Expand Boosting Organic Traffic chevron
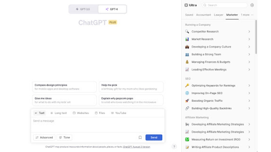Viewport: 271px width, 152px height. [x=249, y=101]
